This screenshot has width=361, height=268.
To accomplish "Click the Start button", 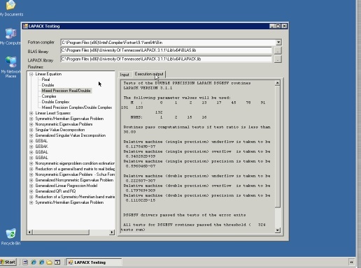I will [x=8, y=262].
